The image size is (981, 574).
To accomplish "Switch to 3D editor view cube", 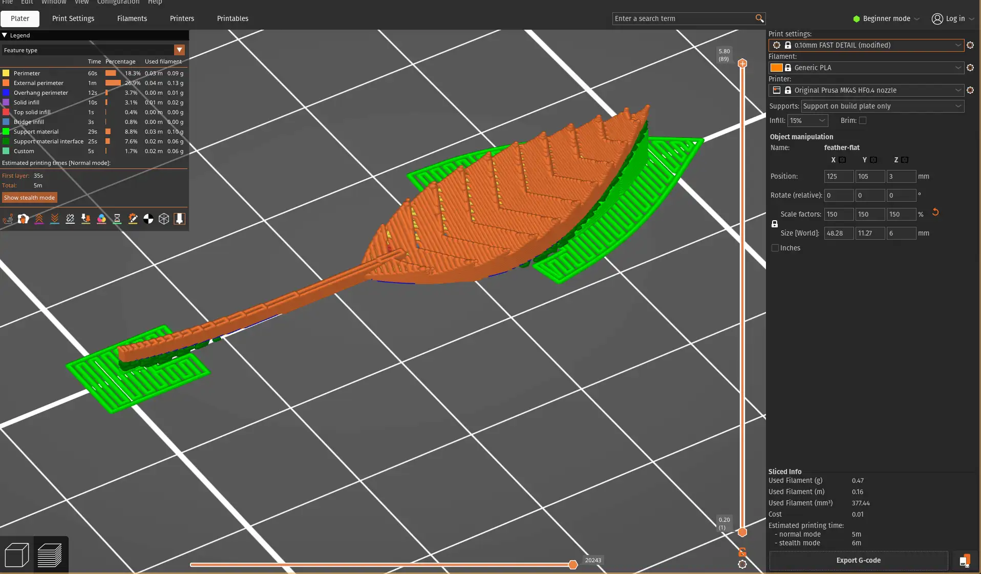I will pyautogui.click(x=16, y=555).
